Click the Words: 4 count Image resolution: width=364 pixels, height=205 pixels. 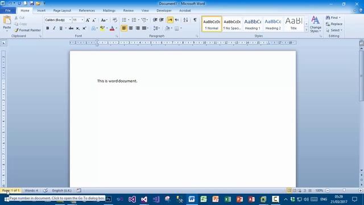[x=31, y=190]
